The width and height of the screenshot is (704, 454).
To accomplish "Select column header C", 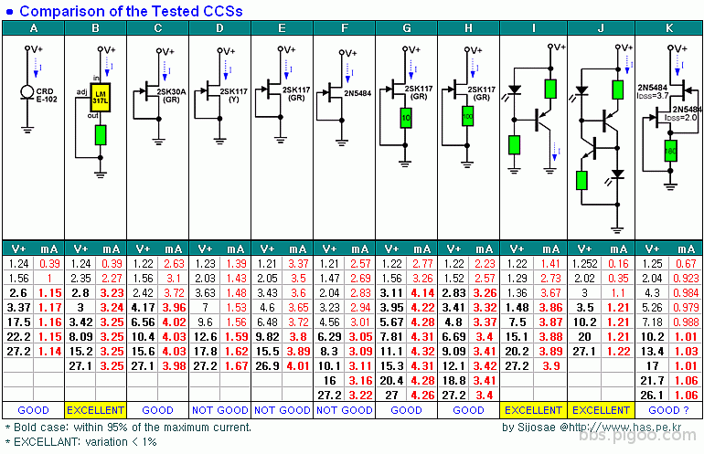I will click(x=157, y=28).
